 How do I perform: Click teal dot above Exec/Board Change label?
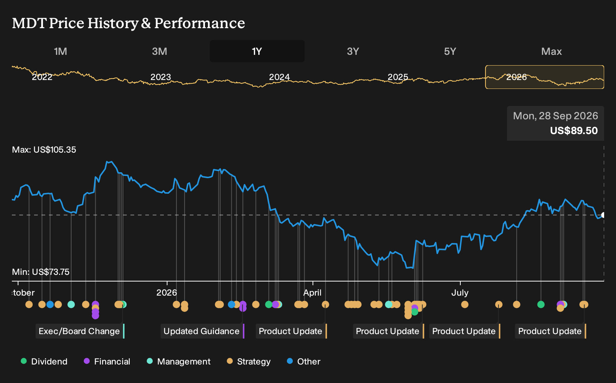click(123, 304)
